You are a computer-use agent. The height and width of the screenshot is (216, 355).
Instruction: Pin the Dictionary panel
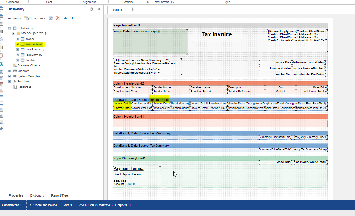[x=99, y=9]
